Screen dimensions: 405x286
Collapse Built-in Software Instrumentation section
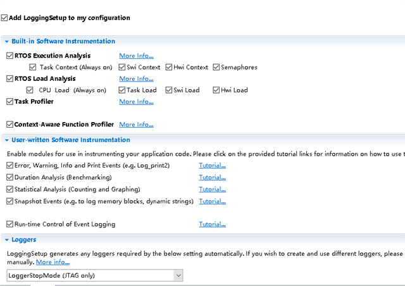6,41
